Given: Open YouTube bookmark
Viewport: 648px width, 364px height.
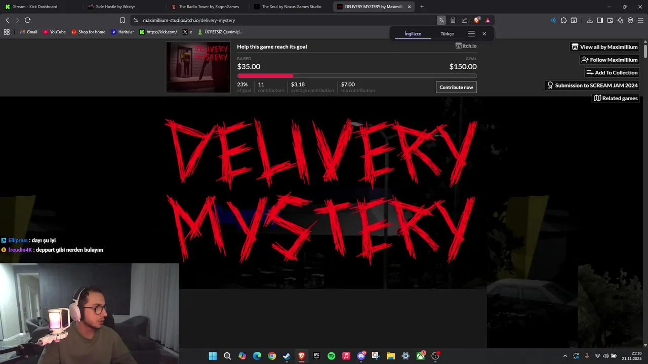Looking at the screenshot, I should (54, 32).
